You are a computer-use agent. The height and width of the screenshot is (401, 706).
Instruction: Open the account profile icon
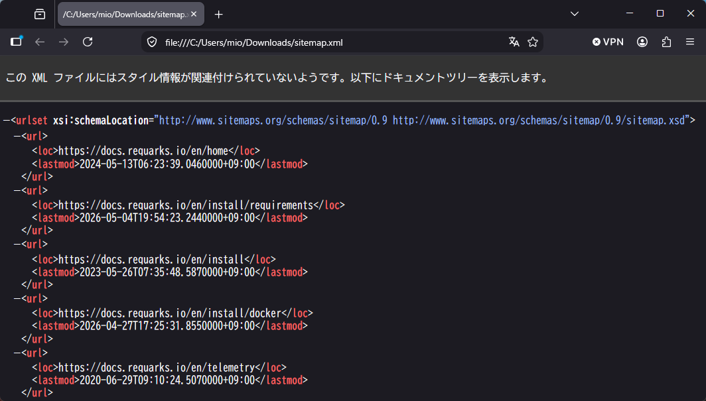pyautogui.click(x=642, y=42)
